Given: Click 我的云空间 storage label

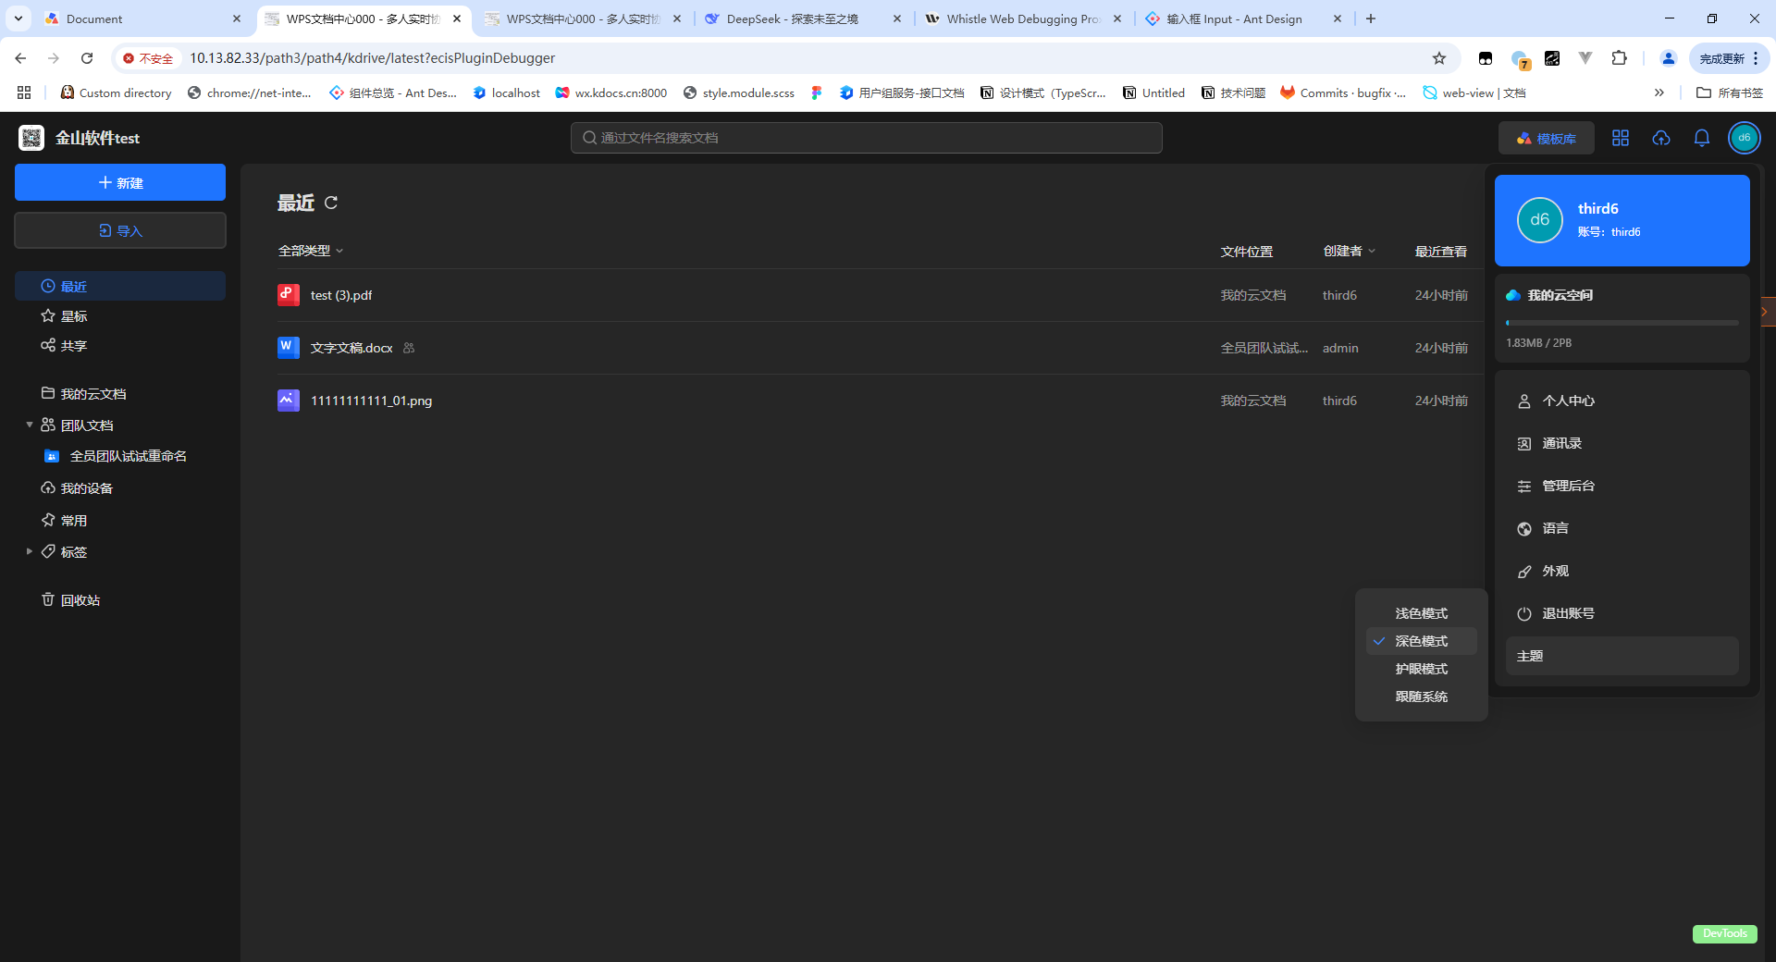Looking at the screenshot, I should tap(1560, 295).
